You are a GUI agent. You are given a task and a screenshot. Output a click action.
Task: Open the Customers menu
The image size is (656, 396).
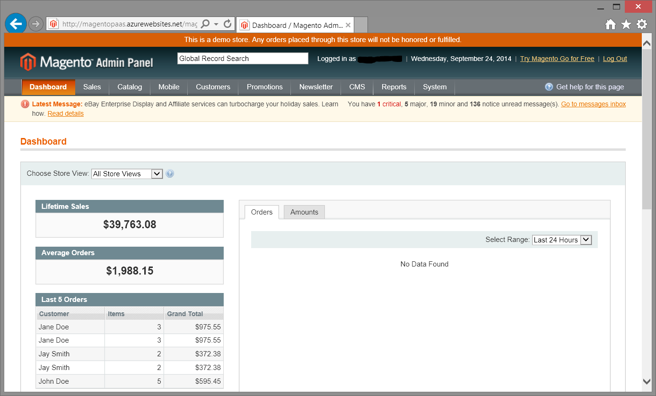213,87
